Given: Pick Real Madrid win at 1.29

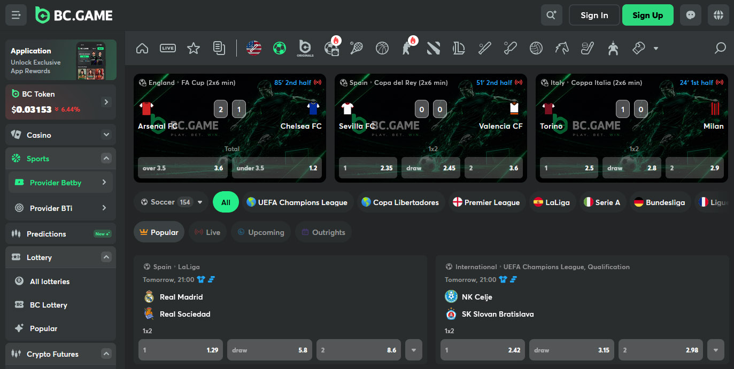Looking at the screenshot, I should pyautogui.click(x=181, y=350).
